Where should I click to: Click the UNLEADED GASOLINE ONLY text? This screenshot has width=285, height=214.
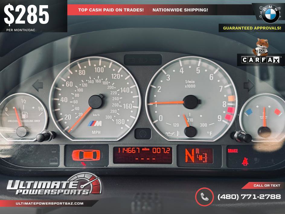click(24, 121)
